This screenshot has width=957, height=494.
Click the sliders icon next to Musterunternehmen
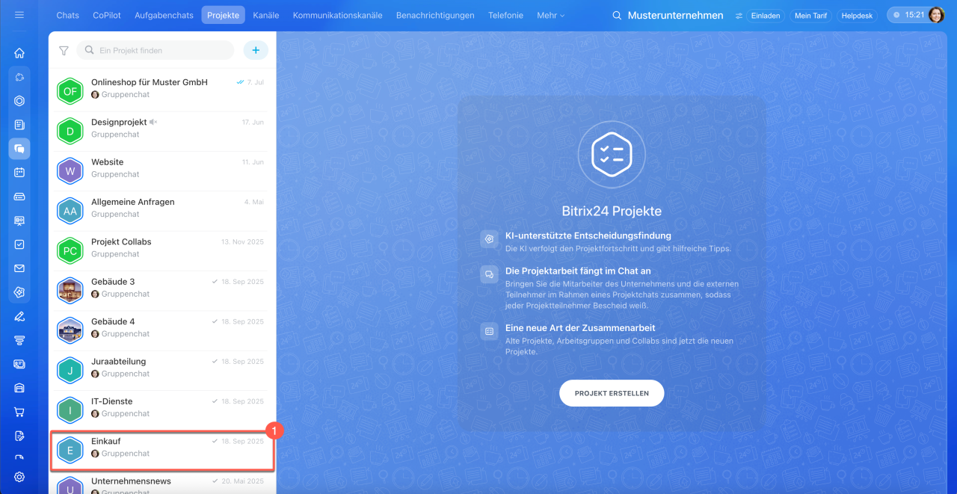[739, 16]
